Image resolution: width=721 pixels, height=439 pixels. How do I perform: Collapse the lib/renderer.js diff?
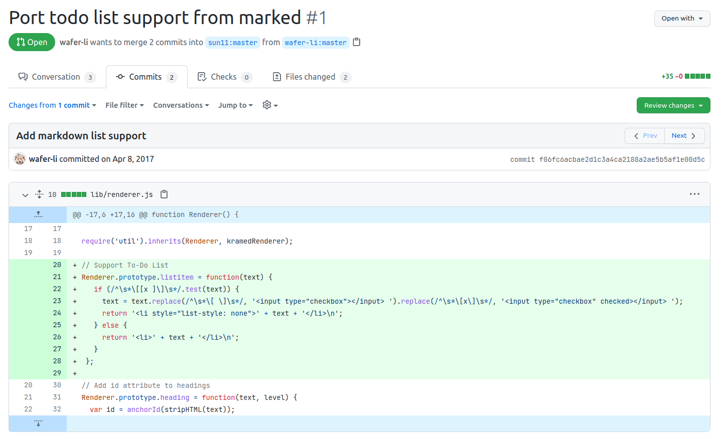click(x=25, y=194)
